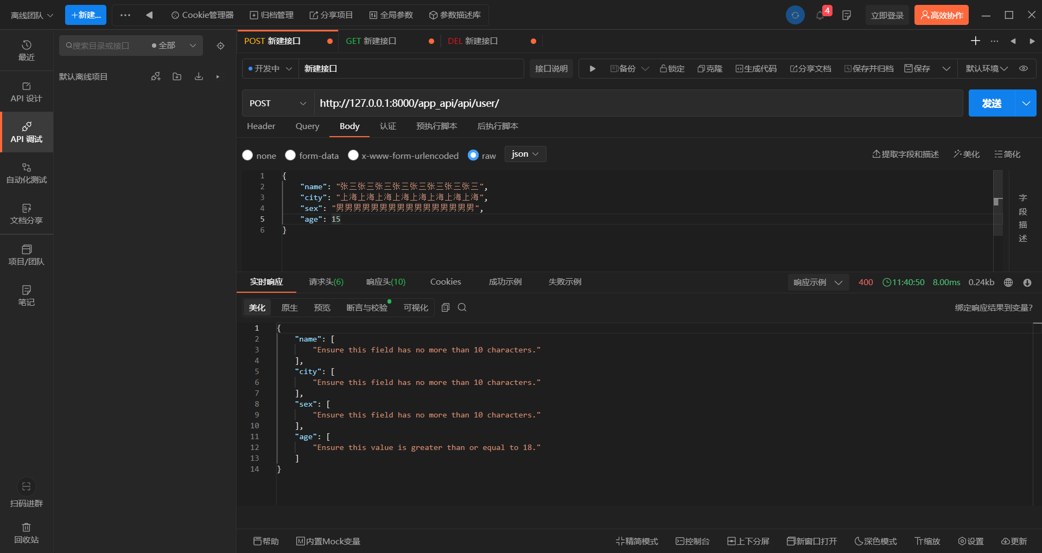Select the x-www-form-urlencoded radio
This screenshot has width=1042, height=553.
point(353,155)
